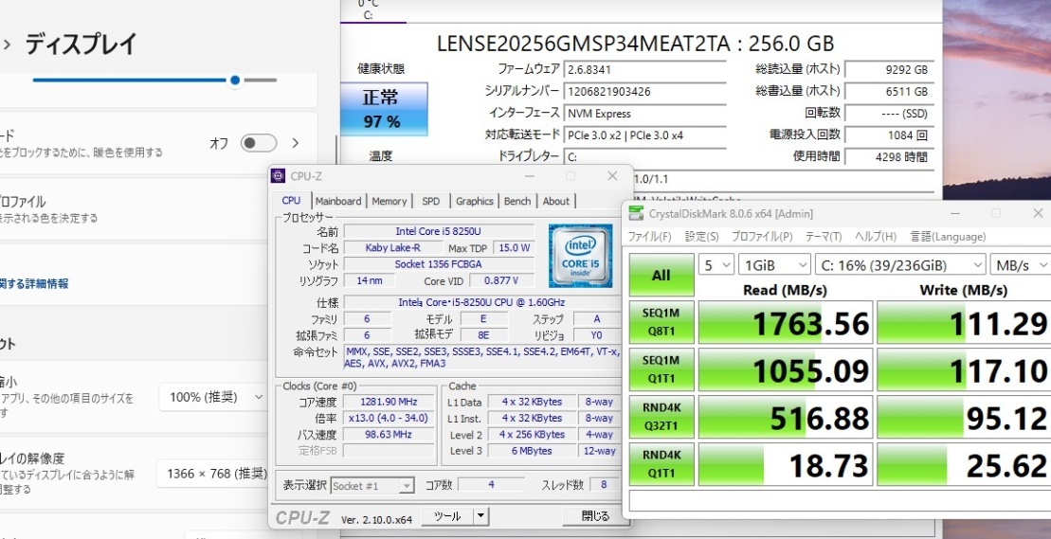Open the C: 16% drive dropdown

(900, 264)
